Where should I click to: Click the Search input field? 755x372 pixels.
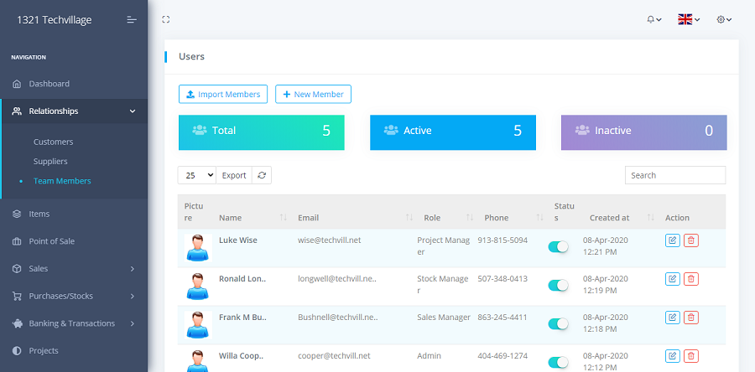coord(674,175)
